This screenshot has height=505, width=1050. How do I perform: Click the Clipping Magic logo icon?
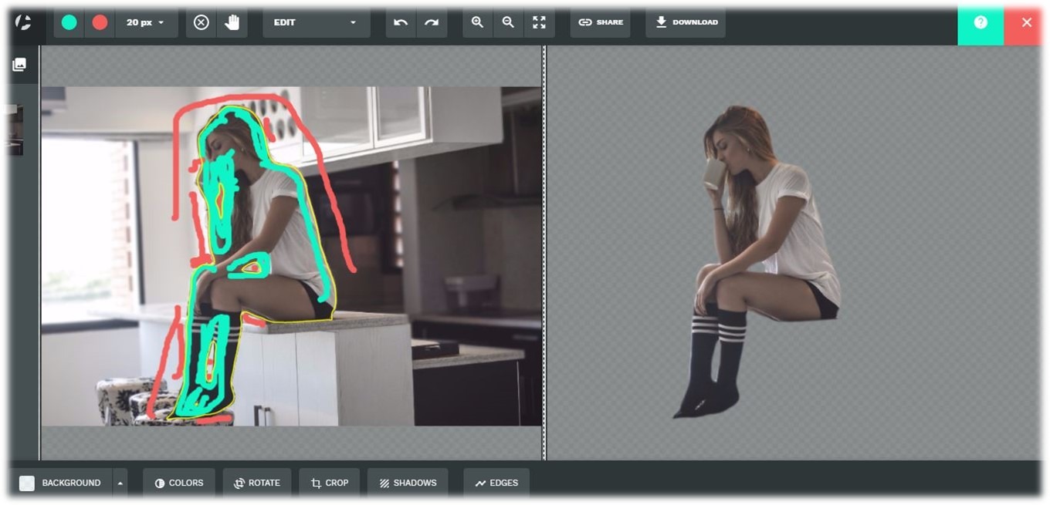23,22
